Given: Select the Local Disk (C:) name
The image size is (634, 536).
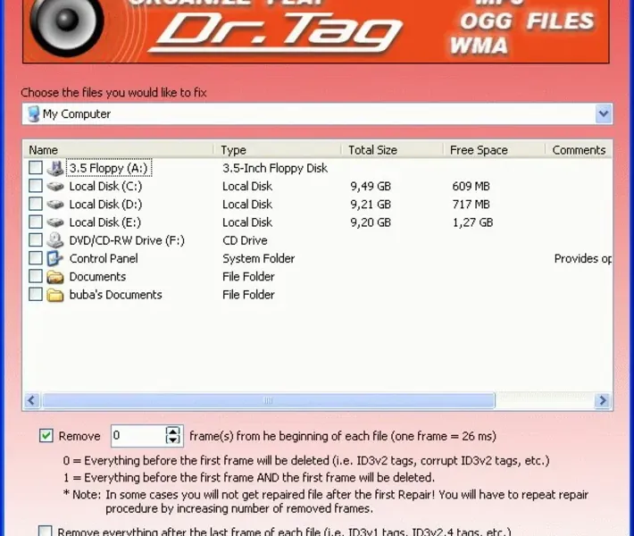Looking at the screenshot, I should (x=105, y=187).
